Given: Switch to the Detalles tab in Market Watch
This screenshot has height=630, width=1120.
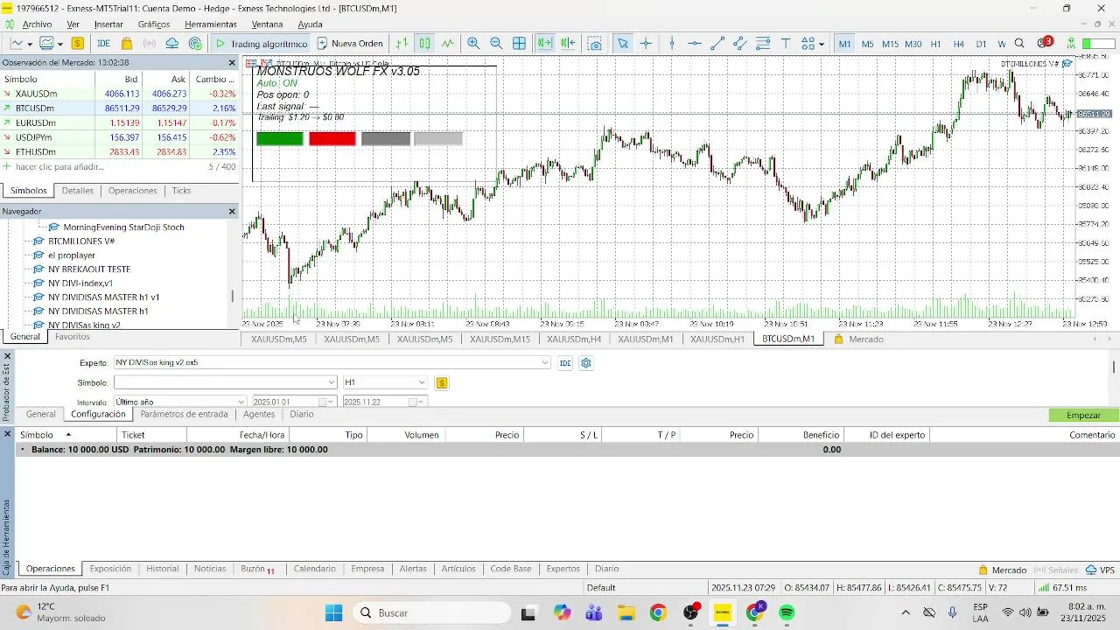Looking at the screenshot, I should click(x=77, y=191).
